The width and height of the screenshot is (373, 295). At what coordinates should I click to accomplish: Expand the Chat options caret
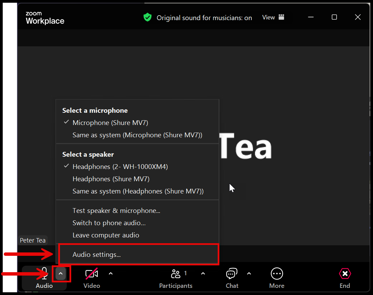[x=249, y=274]
